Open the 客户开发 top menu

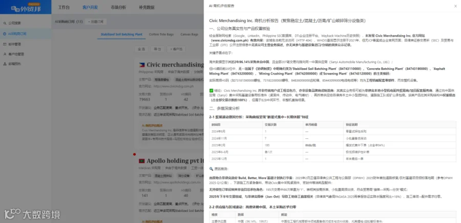90,7
